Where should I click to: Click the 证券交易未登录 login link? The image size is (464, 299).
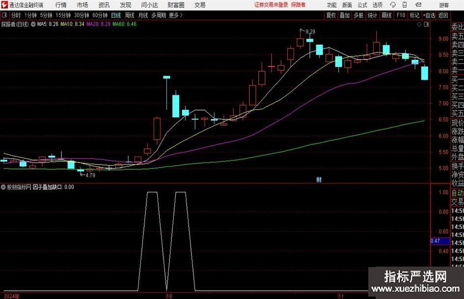point(271,5)
